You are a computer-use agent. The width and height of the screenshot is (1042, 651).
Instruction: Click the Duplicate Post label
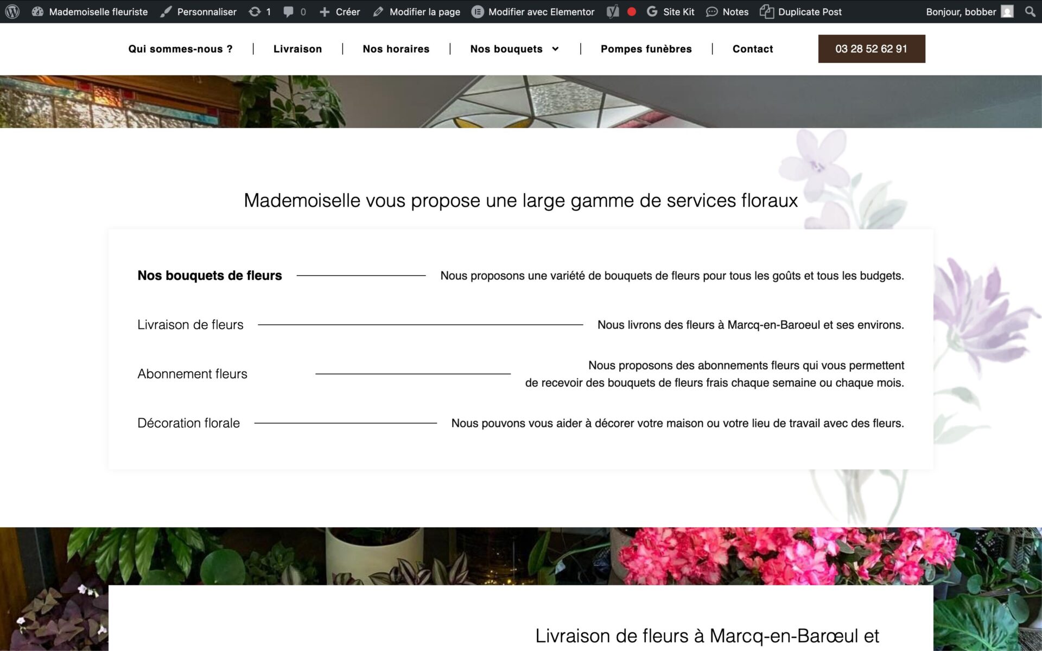810,11
